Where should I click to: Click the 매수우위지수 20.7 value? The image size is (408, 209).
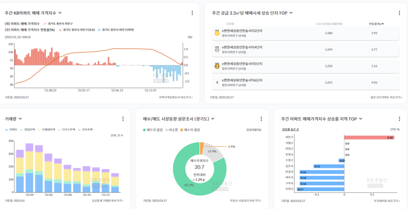200,167
